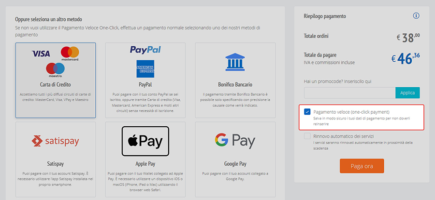Viewport: 435px width, 200px height.
Task: Click the American Express logo
Action: (145, 69)
